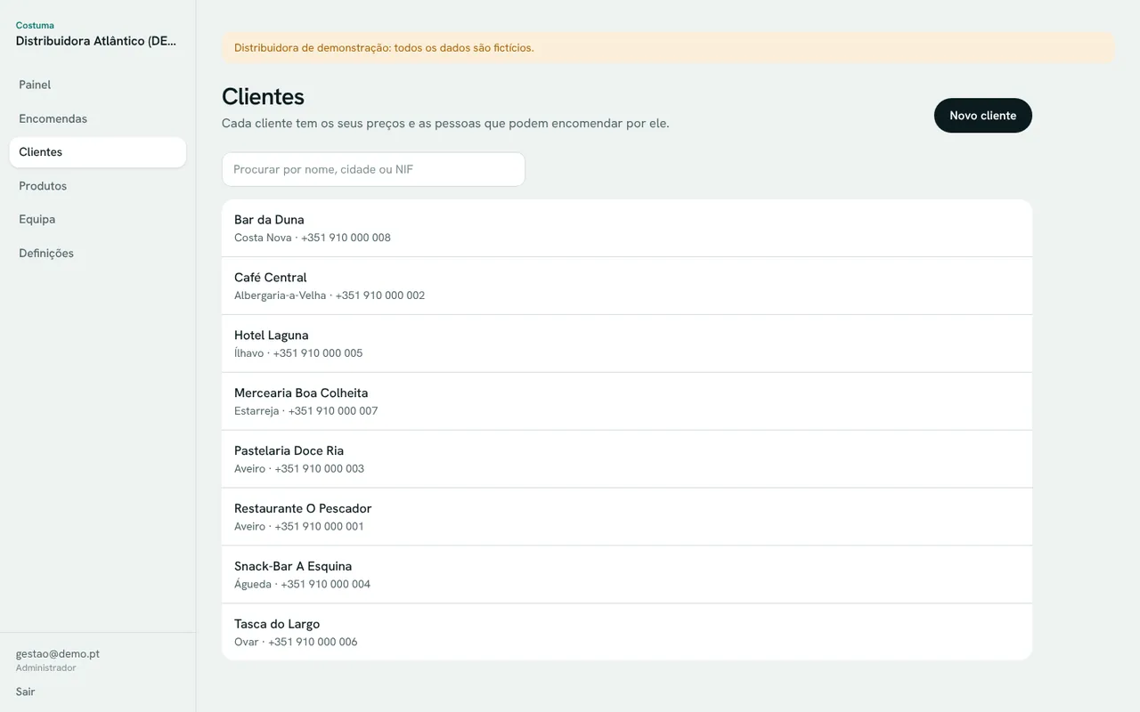Click the Costuma brand label

(35, 25)
